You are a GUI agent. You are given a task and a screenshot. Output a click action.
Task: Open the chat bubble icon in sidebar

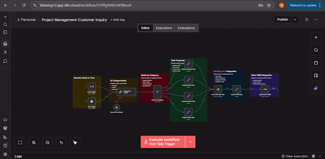[x=5, y=61]
